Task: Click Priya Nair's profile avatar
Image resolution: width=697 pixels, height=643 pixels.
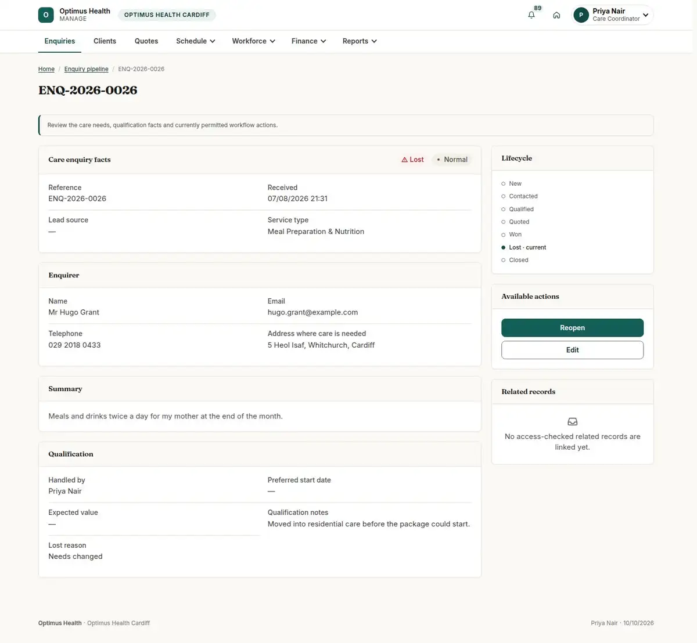Action: point(581,15)
